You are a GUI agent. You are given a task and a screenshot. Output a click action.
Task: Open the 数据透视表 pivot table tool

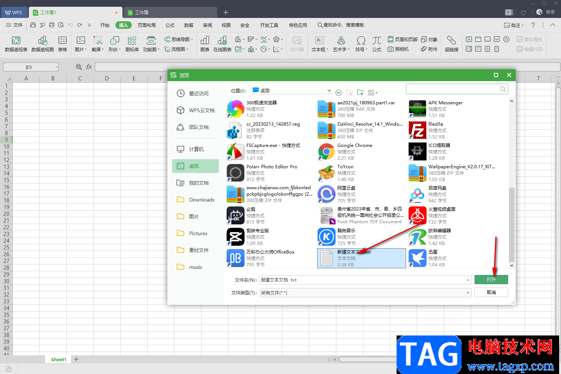point(16,44)
